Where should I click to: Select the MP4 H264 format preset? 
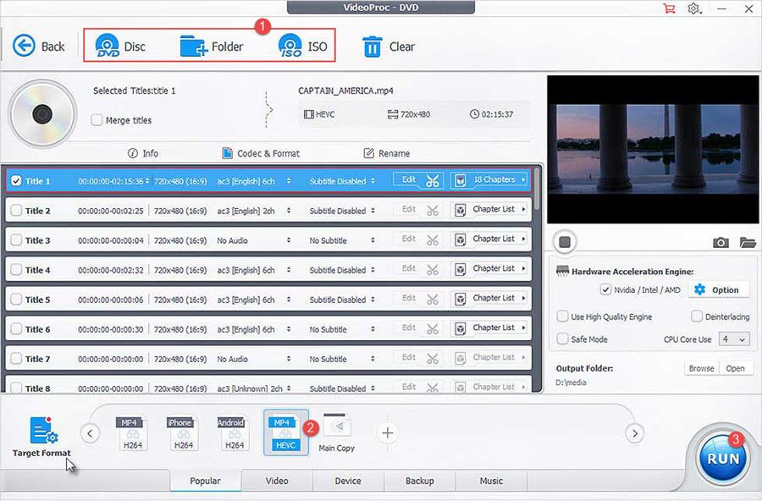(x=133, y=433)
